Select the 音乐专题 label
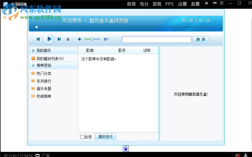 (44, 89)
